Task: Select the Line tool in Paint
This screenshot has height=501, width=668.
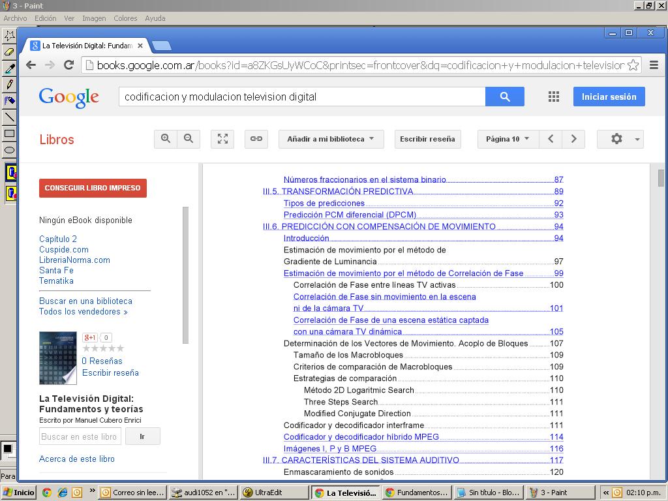Action: click(9, 117)
